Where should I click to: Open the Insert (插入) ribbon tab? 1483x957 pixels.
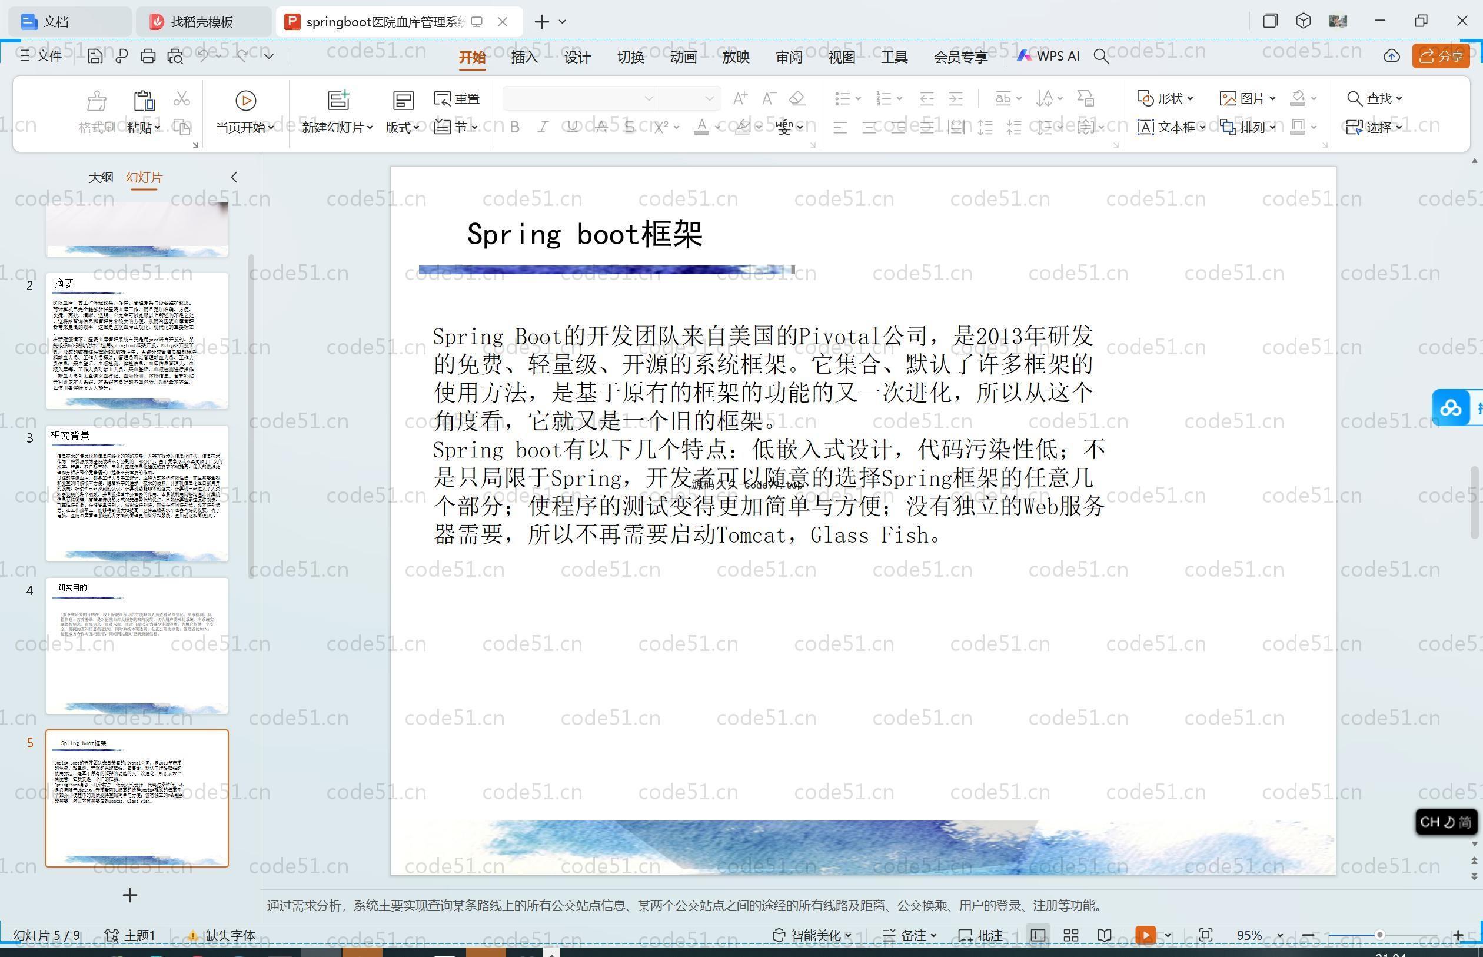pyautogui.click(x=524, y=57)
